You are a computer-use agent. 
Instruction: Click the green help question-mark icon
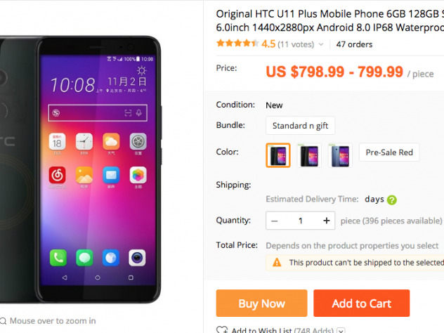pos(392,200)
